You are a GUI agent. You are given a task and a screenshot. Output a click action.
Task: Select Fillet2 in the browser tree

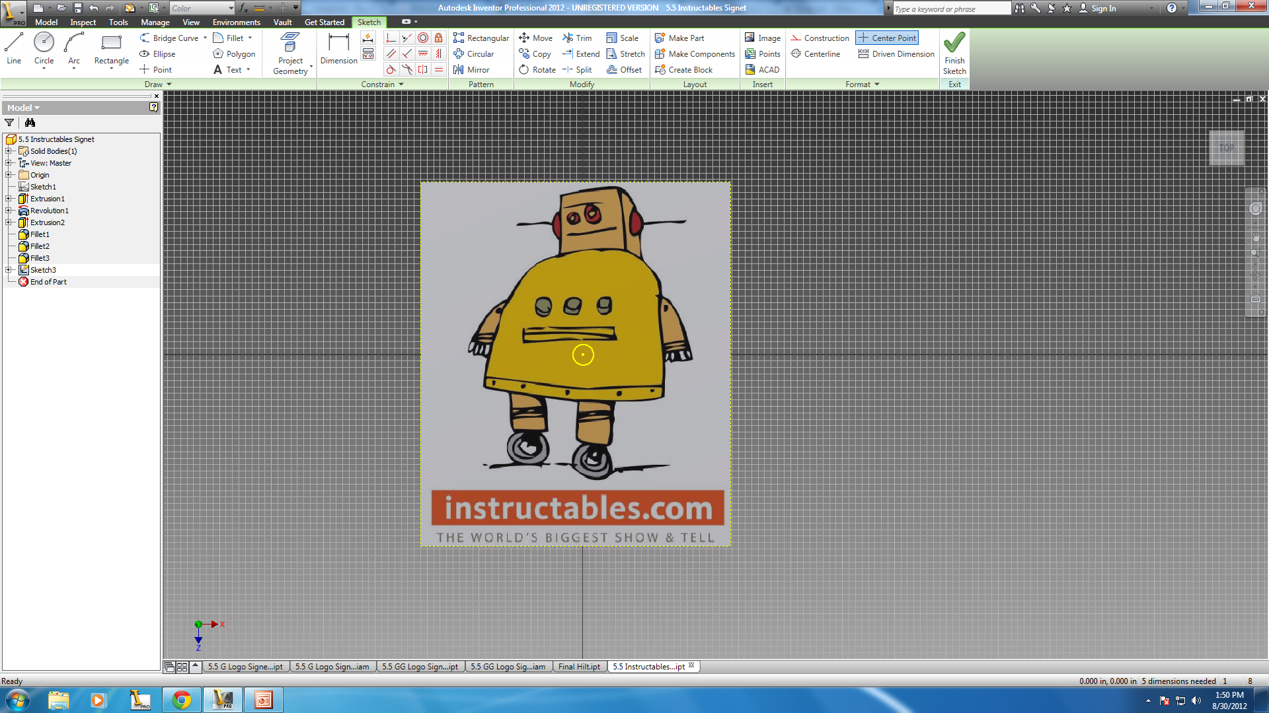coord(40,246)
